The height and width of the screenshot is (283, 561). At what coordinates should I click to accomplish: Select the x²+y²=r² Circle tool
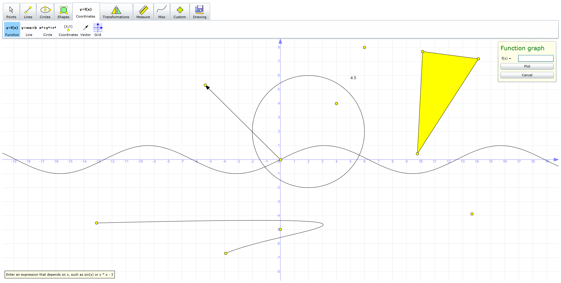[48, 30]
